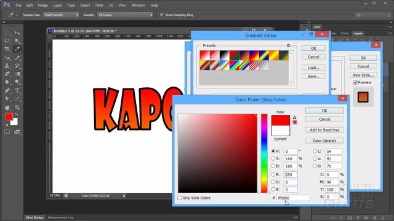Toggle Quick Mask mode icon
Screen dimensions: 394x221
pyautogui.click(x=7, y=132)
